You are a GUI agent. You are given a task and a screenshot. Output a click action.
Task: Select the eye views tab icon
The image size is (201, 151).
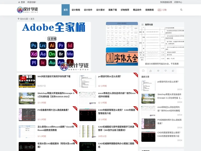point(158,71)
